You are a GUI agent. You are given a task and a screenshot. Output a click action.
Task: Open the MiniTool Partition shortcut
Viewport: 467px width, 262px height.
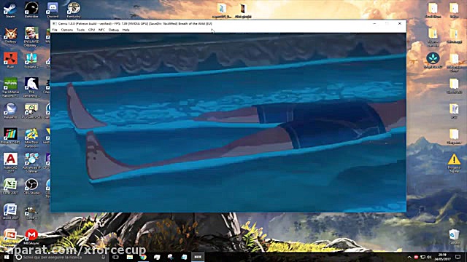click(x=31, y=138)
